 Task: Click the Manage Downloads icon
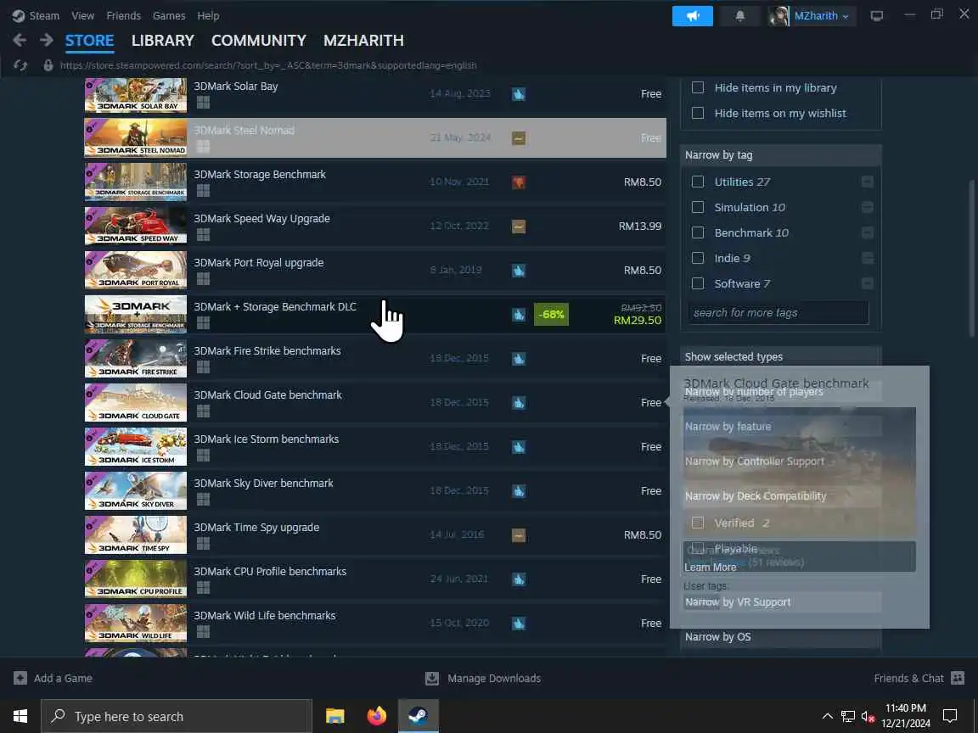[431, 678]
